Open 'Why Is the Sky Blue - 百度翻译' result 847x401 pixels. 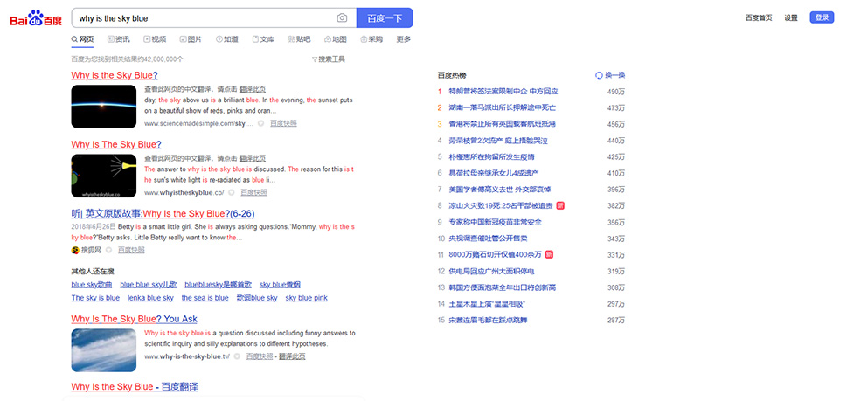135,387
